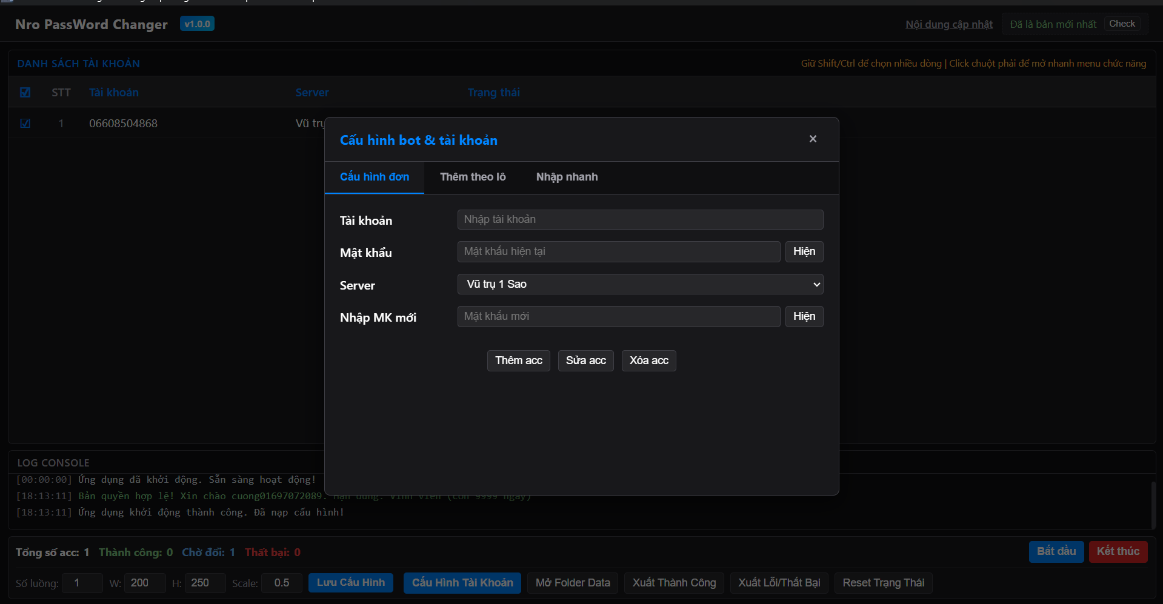Focus the Nhập tài khoản input field
The image size is (1163, 604).
click(640, 219)
